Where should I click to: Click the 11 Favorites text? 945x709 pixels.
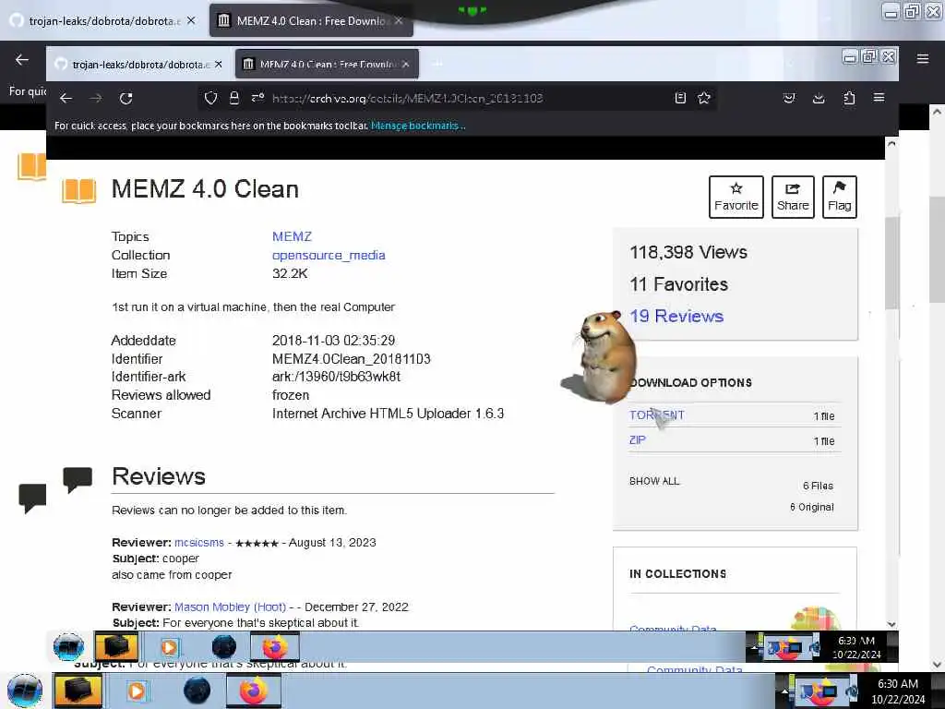(x=678, y=284)
